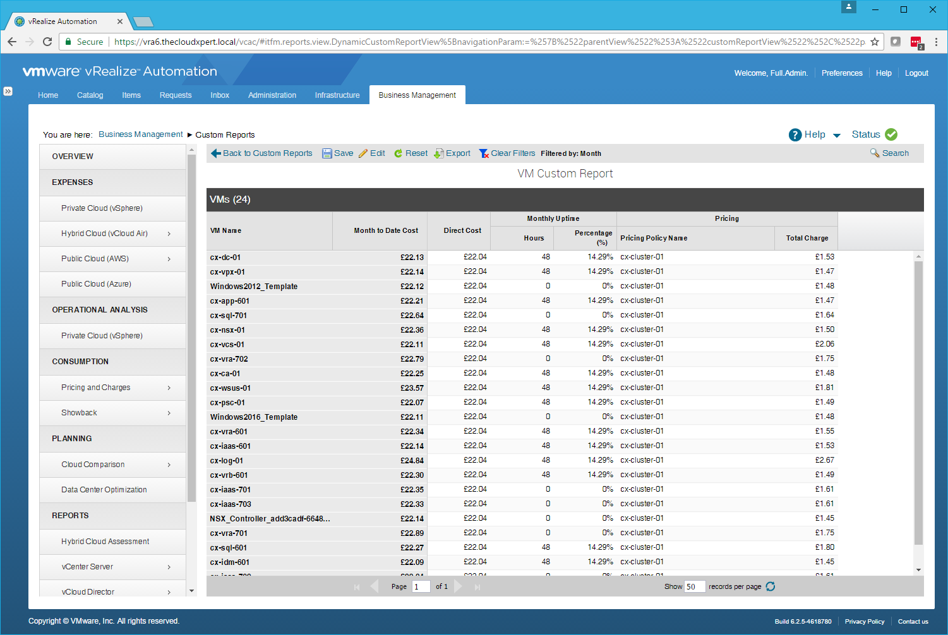The image size is (948, 635).
Task: Open the Help dropdown arrow
Action: tap(837, 135)
